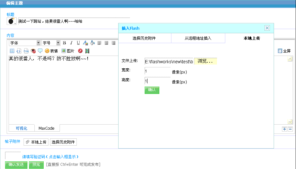
Task: Open the 表情 emoticon picker
Action: click(x=51, y=51)
